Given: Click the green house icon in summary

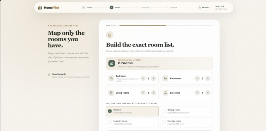Looking at the screenshot, I should (x=112, y=63).
